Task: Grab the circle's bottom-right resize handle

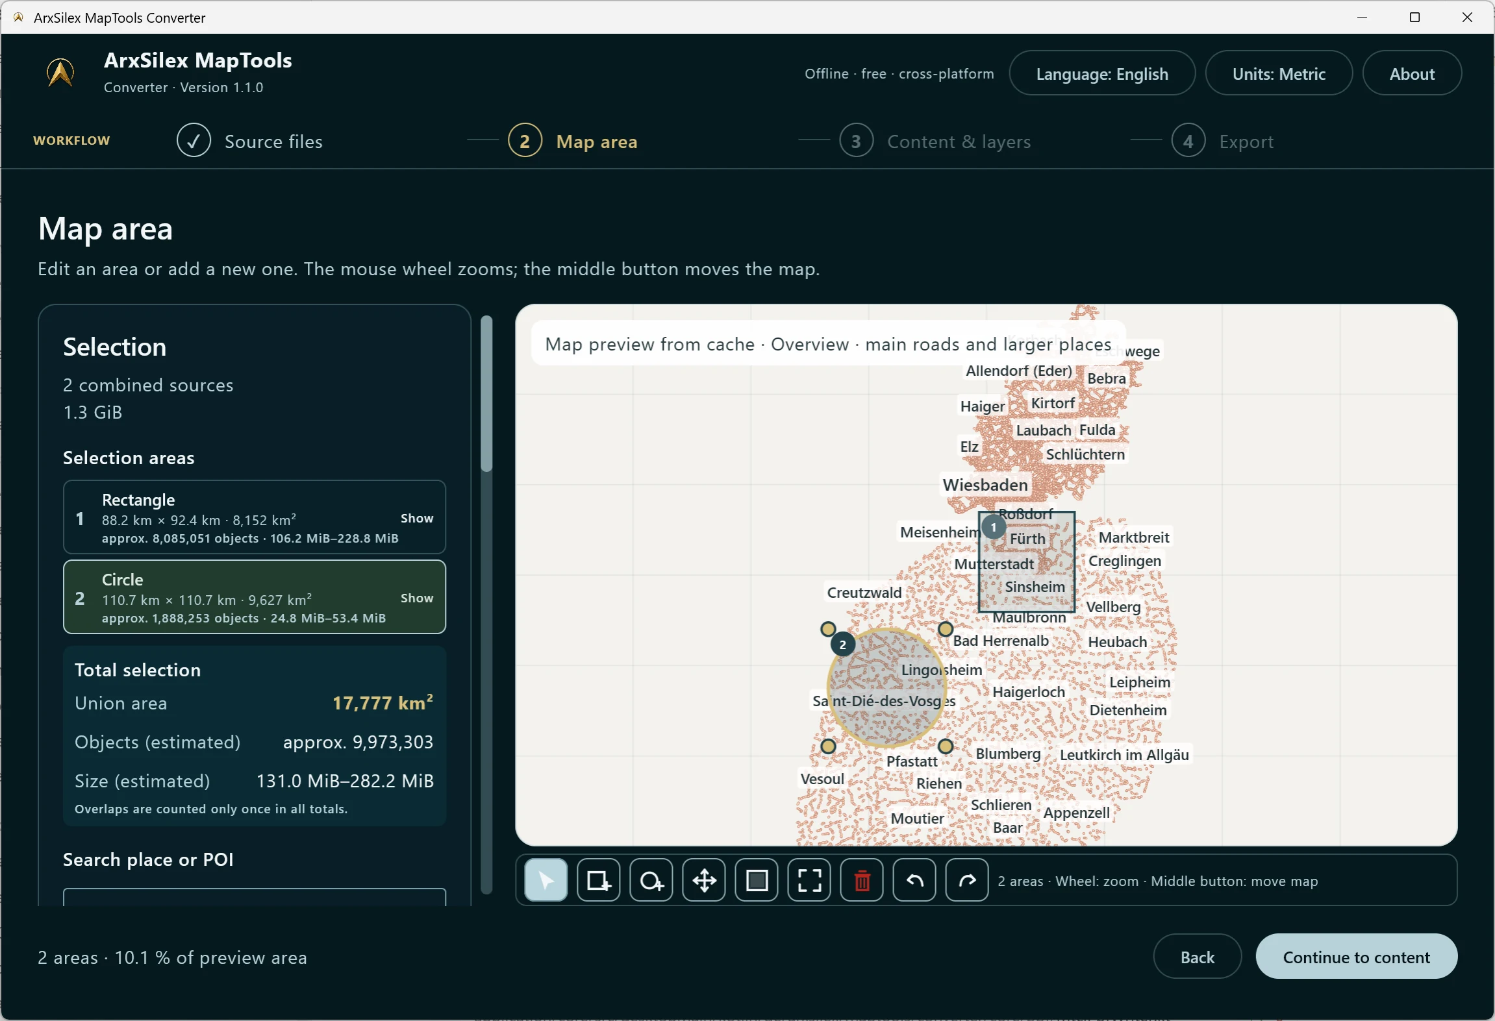Action: pyautogui.click(x=945, y=746)
